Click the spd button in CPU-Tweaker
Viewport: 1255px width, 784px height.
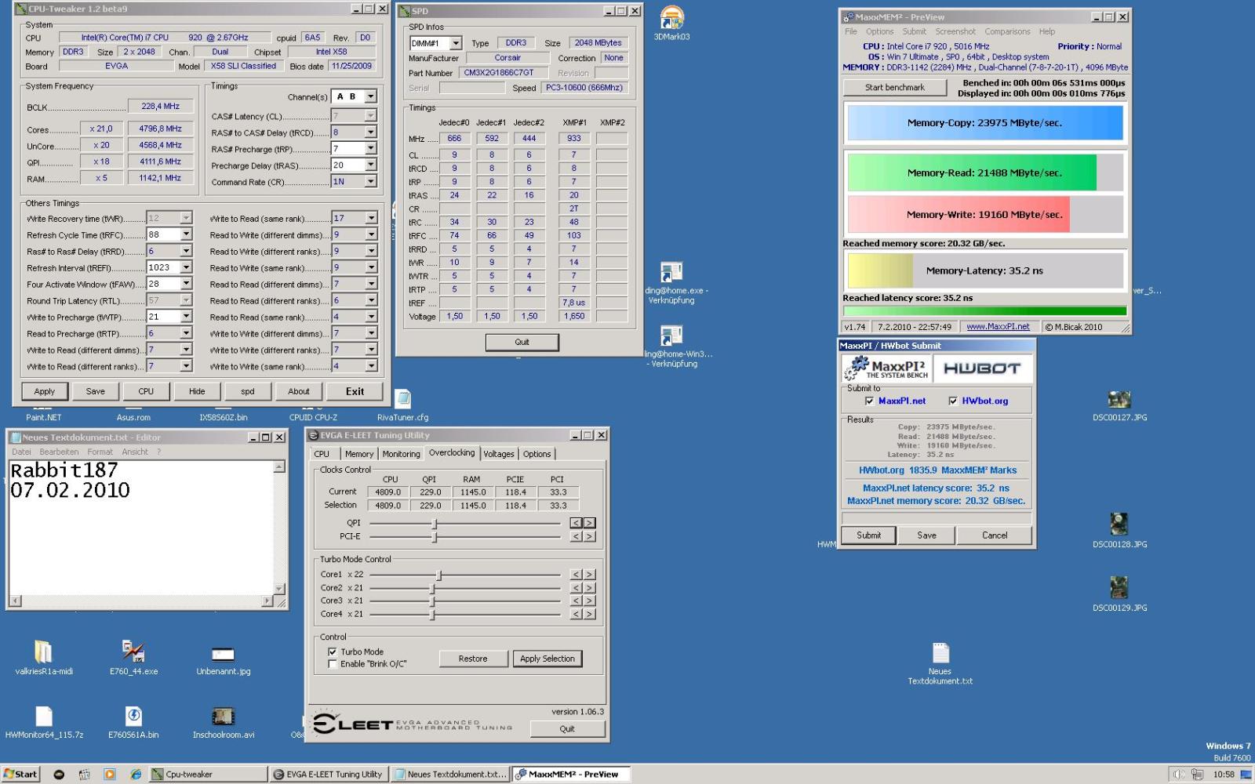tap(247, 391)
